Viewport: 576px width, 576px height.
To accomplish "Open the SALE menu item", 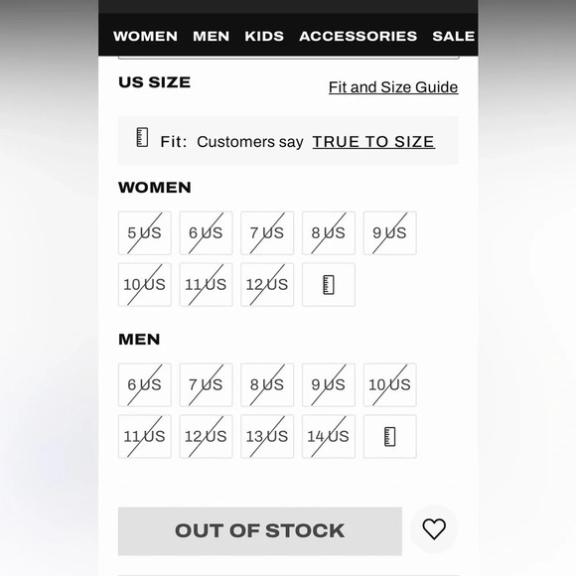I will click(x=453, y=36).
